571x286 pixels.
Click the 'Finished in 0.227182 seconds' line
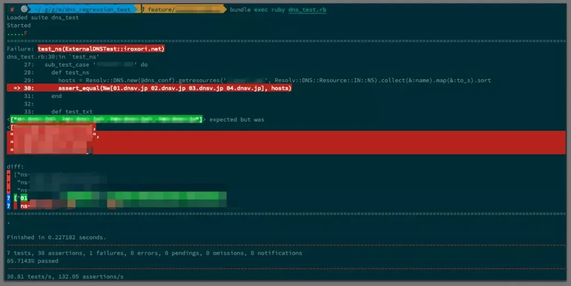56,237
